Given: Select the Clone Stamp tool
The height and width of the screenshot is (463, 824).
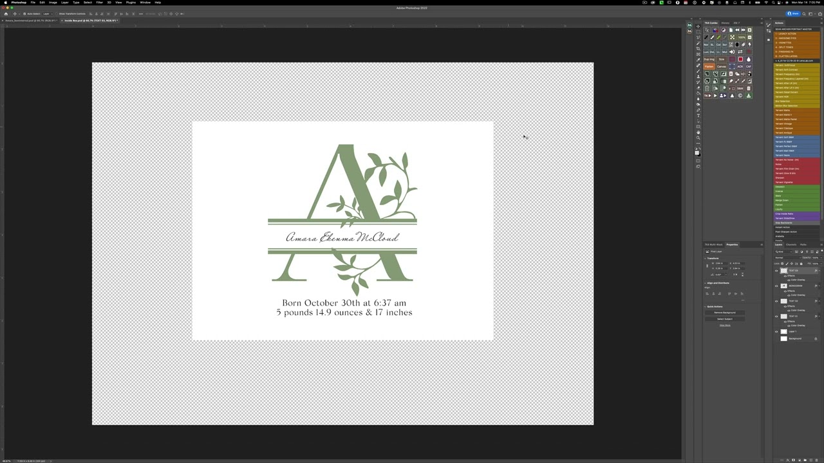Looking at the screenshot, I should 698,77.
